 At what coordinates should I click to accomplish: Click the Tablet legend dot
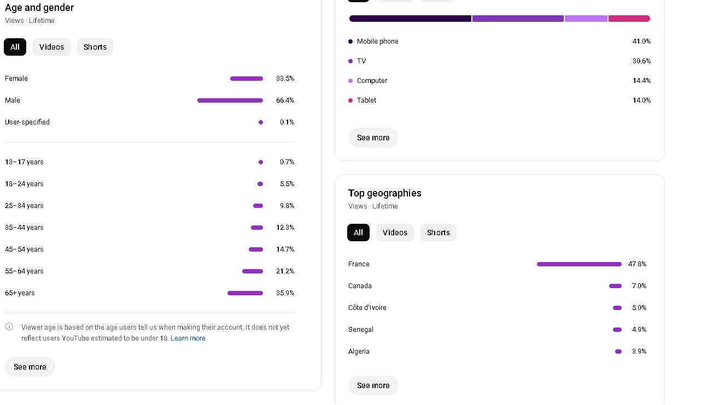(350, 100)
